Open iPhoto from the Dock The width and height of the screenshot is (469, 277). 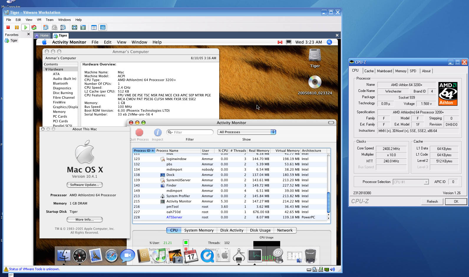pos(176,256)
